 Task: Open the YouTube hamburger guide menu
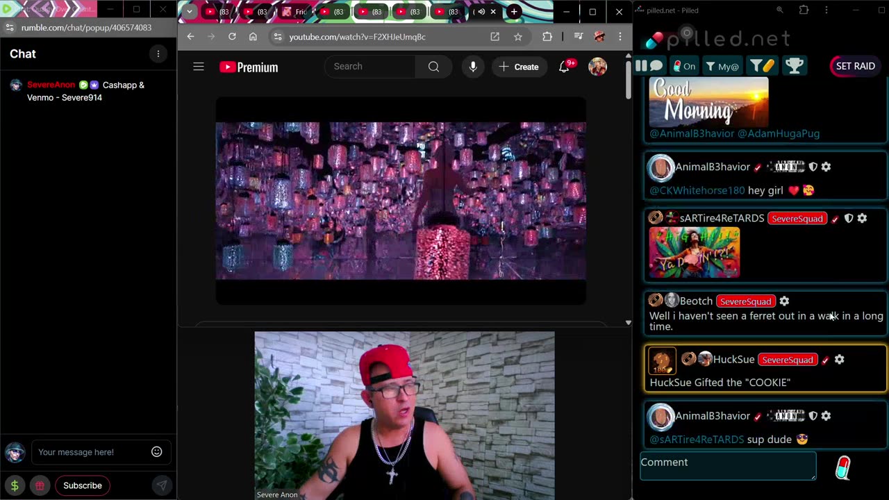(x=199, y=67)
